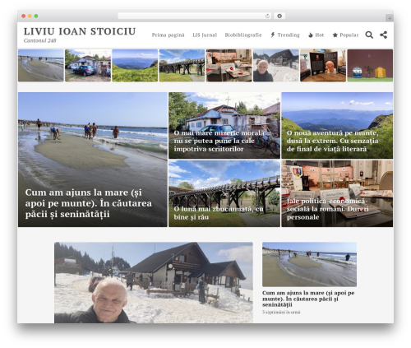Click the browser address bar
This screenshot has width=411, height=348.
coord(195,16)
